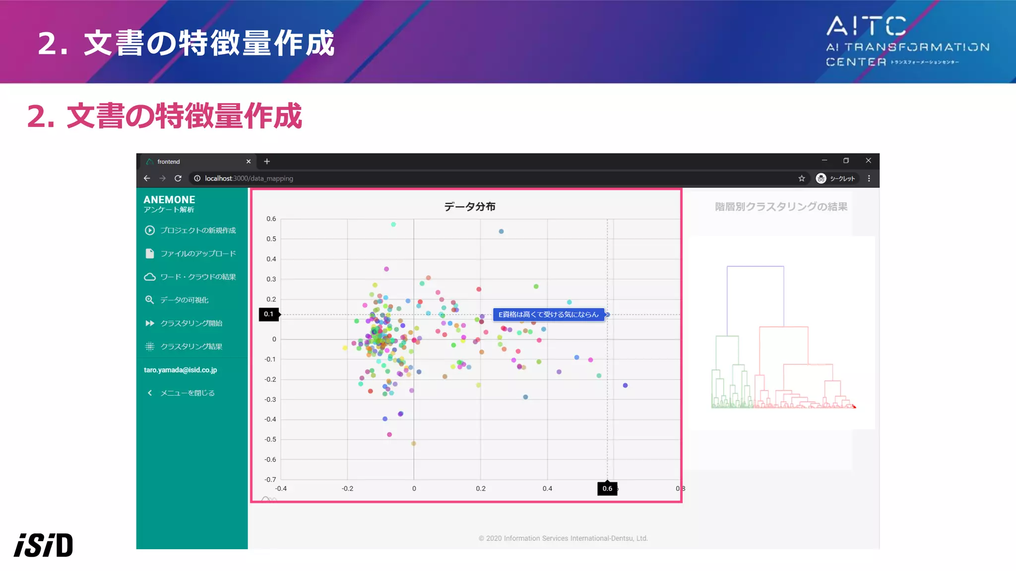Viewport: 1016px width, 571px height.
Task: Click the データ分布 chart title
Action: coord(470,207)
